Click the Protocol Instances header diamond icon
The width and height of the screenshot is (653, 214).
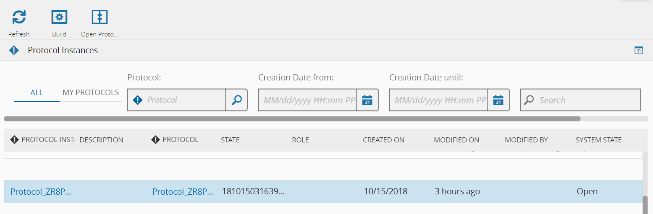14,51
